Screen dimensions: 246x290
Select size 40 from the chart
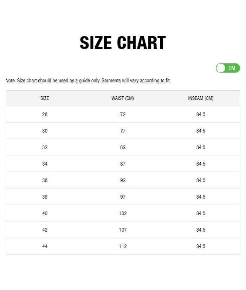tap(45, 213)
